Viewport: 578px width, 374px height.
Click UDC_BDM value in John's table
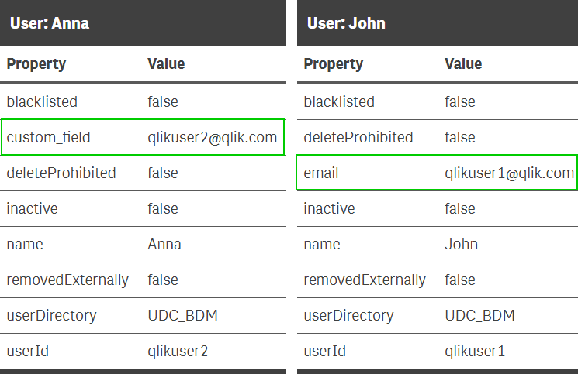pyautogui.click(x=479, y=316)
